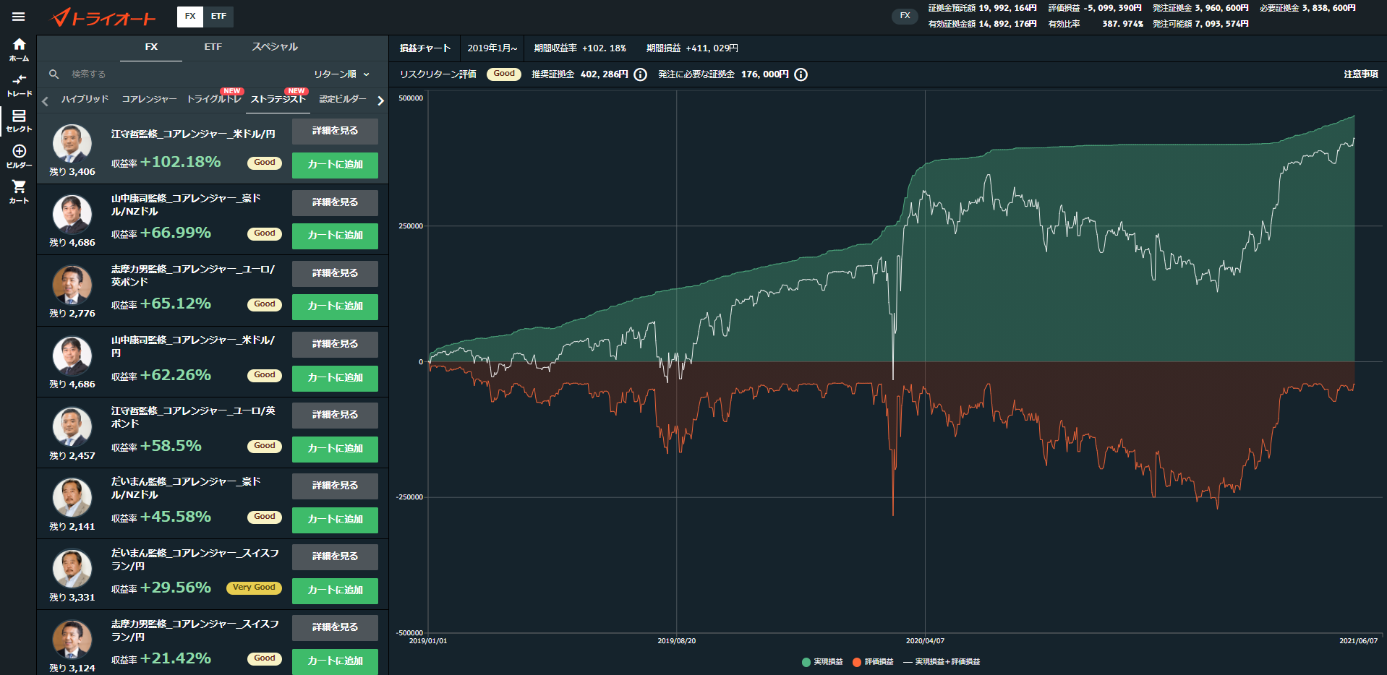
Task: Toggle the realized P/L legend series
Action: (822, 662)
